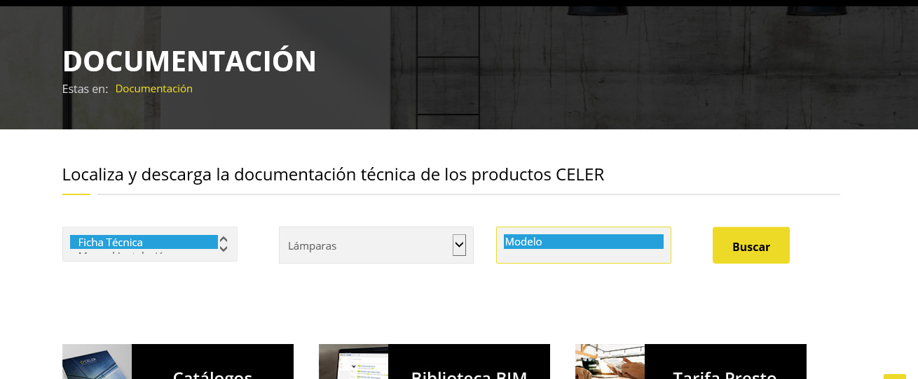Image resolution: width=918 pixels, height=379 pixels.
Task: Open the Catálogos card title
Action: 212,373
